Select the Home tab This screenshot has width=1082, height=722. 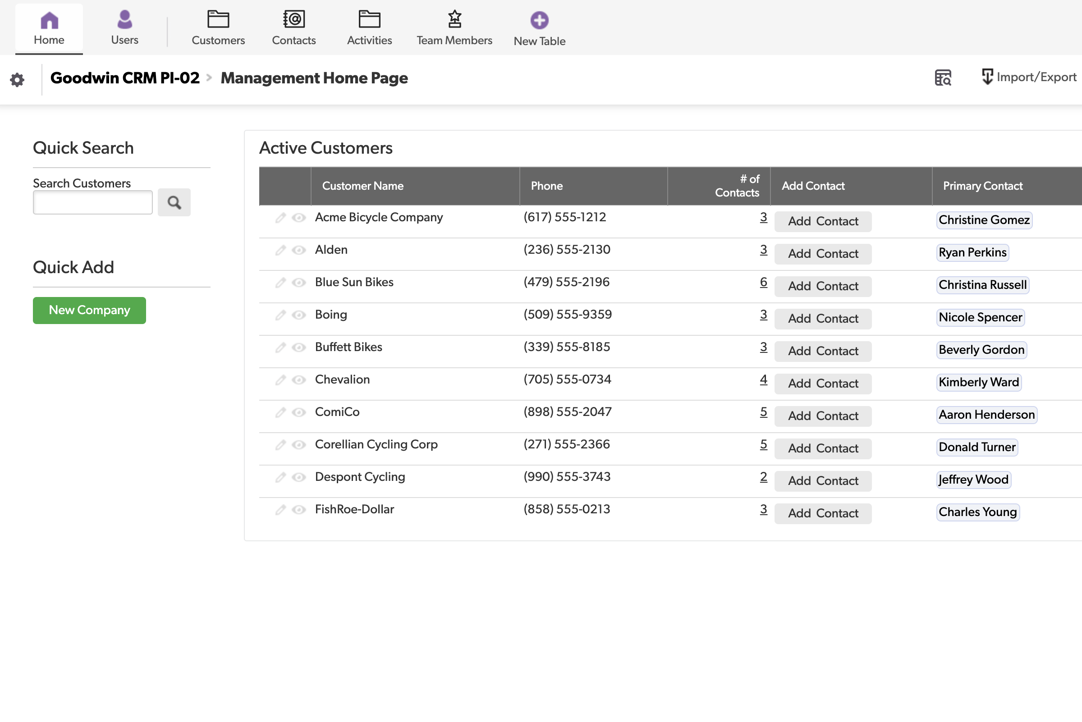[x=49, y=27]
